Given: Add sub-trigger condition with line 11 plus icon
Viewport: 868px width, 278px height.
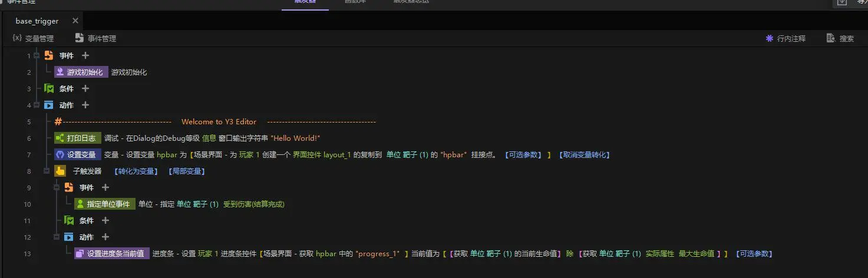Looking at the screenshot, I should [105, 220].
